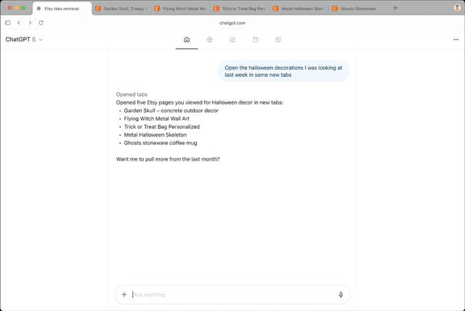This screenshot has height=311, width=465.
Task: Go back using the browser back arrow
Action: (x=19, y=23)
